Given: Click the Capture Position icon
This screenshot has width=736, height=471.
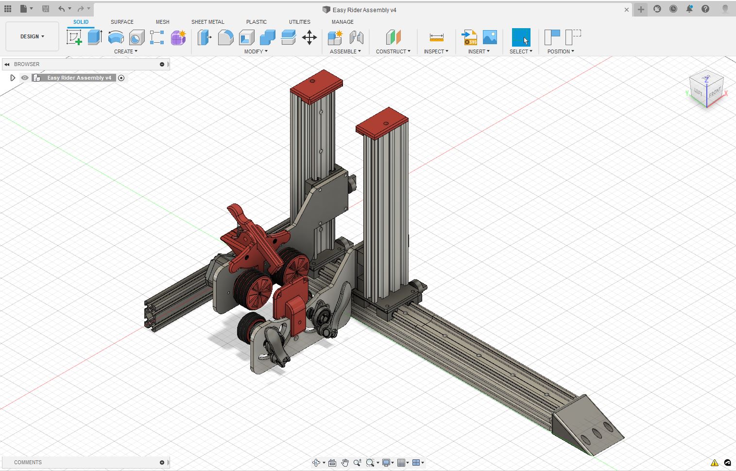Looking at the screenshot, I should pos(552,37).
